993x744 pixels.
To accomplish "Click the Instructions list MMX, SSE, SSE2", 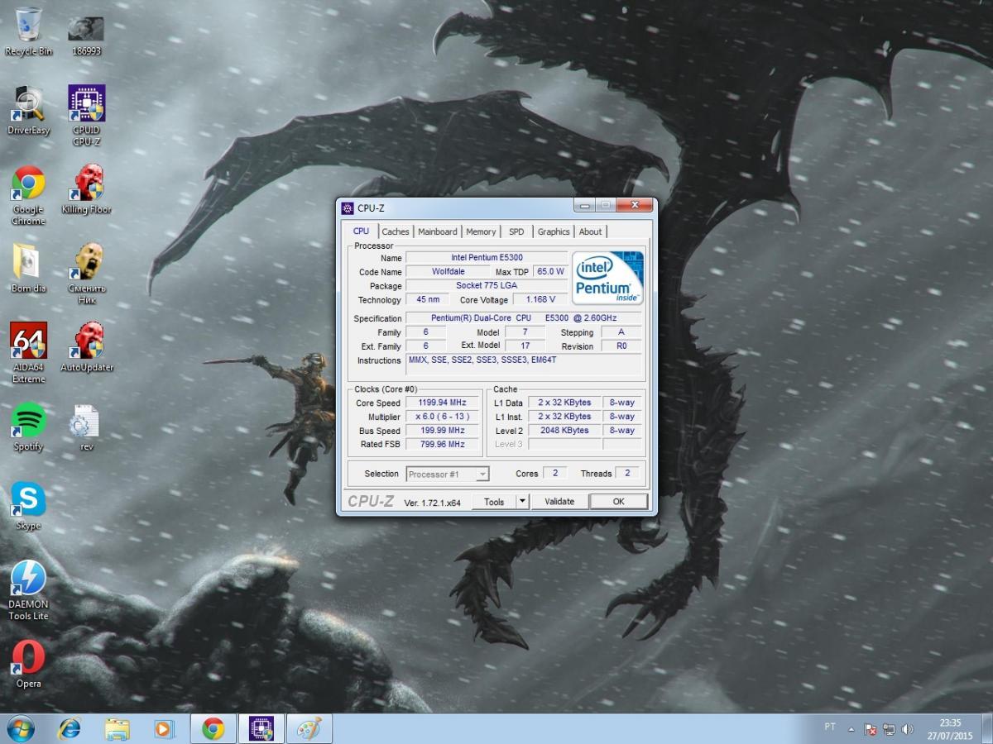I will tap(524, 365).
